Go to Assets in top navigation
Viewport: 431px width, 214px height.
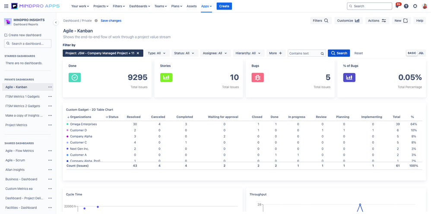click(x=192, y=6)
